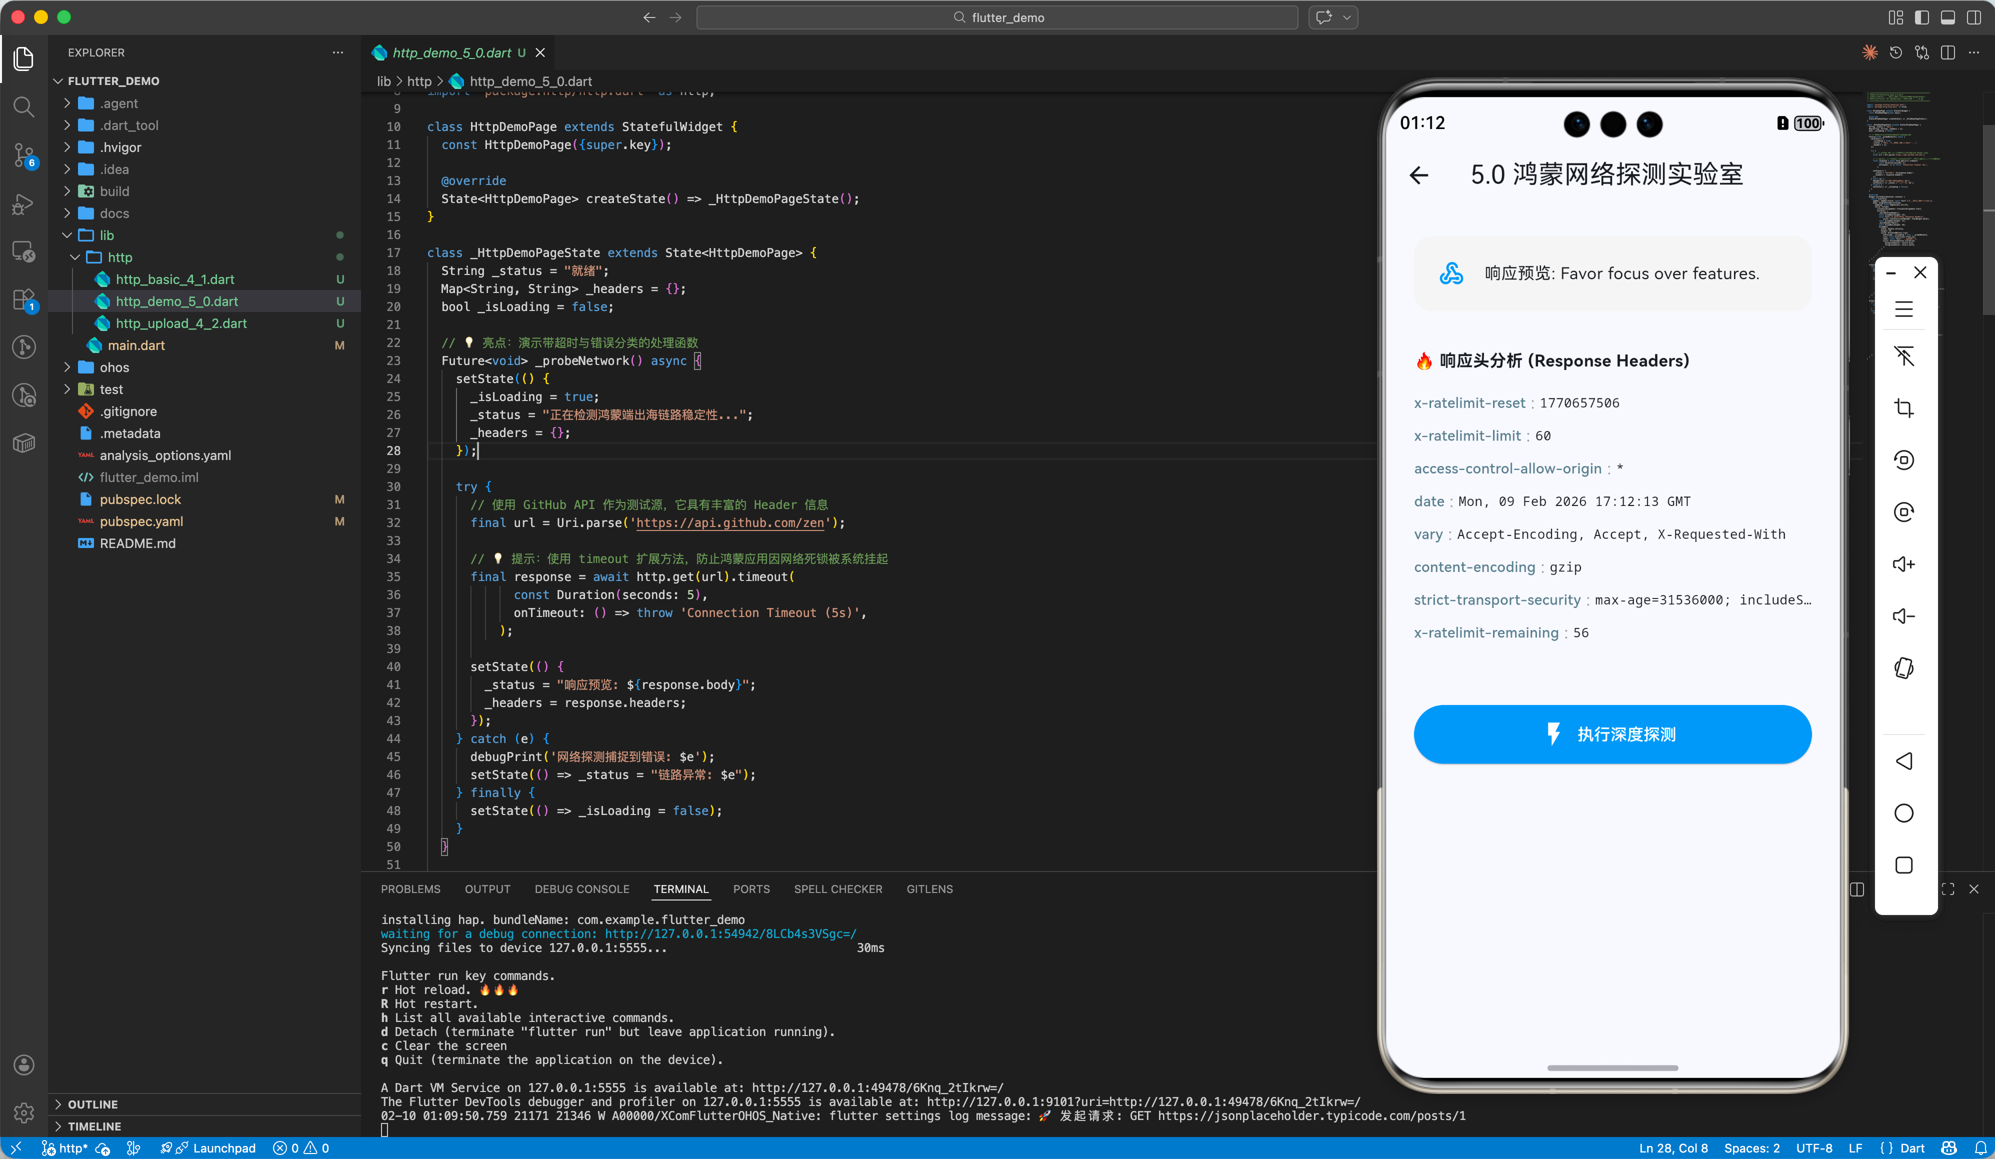1995x1159 pixels.
Task: Toggle the bottom panel layout button
Action: pos(1947,17)
